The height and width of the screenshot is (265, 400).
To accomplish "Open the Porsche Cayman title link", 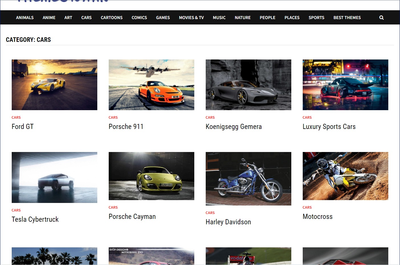I will click(132, 217).
